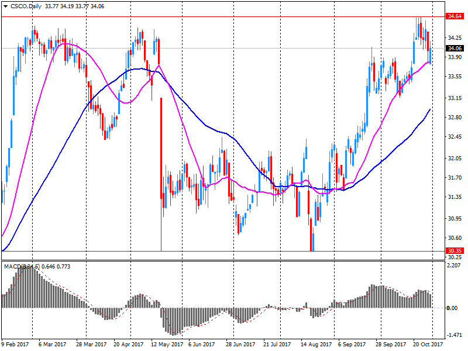Click the MACD scale value 2.207
This screenshot has height=351, width=468.
(454, 265)
